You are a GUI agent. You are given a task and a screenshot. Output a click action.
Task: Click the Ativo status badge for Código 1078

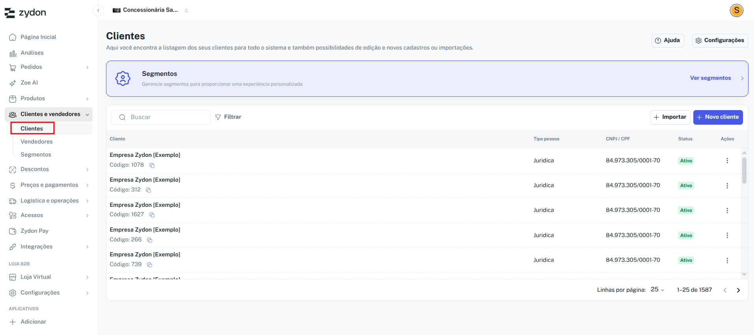686,161
